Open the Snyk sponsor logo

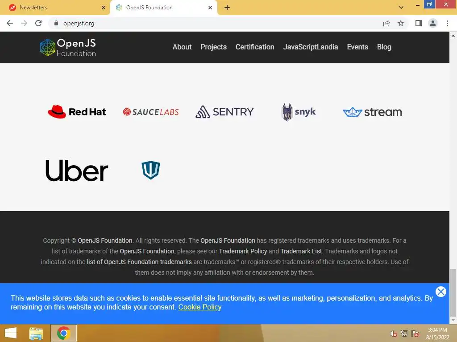pos(299,112)
